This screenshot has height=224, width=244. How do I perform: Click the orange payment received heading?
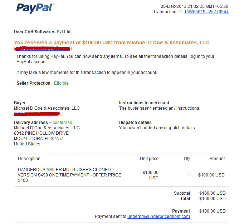(x=111, y=43)
